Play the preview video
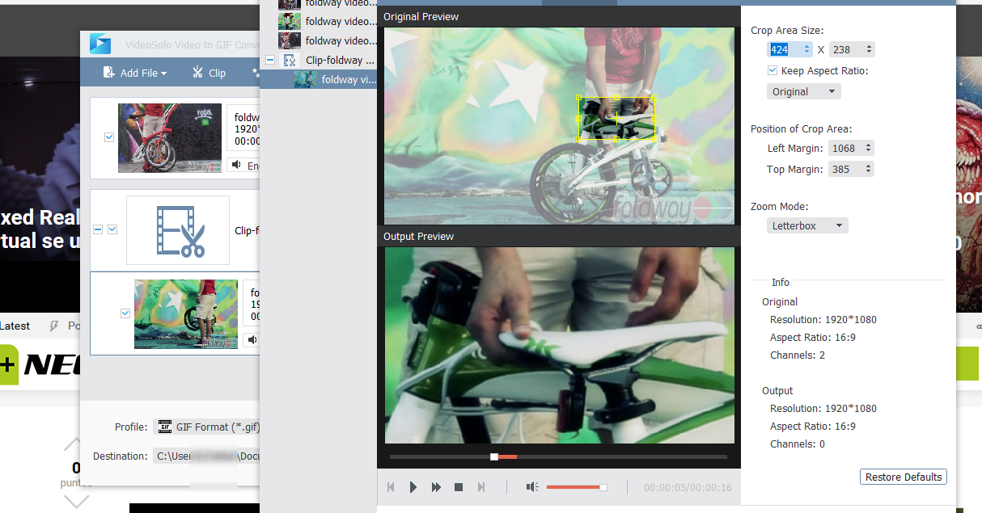This screenshot has width=982, height=513. tap(413, 487)
